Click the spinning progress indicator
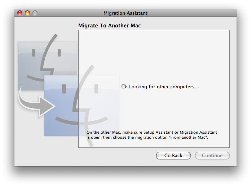This screenshot has height=186, width=251. point(124,87)
